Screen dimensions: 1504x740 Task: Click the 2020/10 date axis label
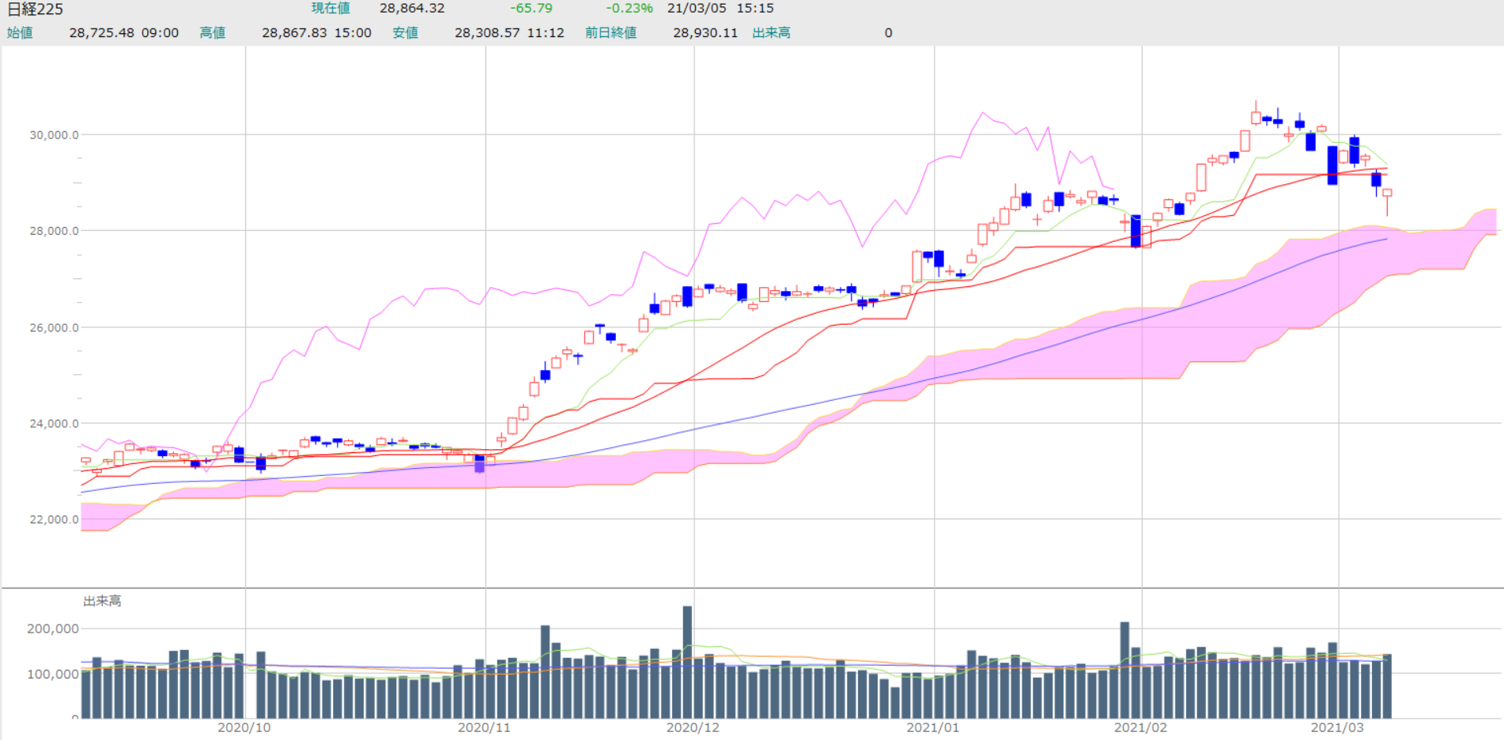(x=244, y=727)
